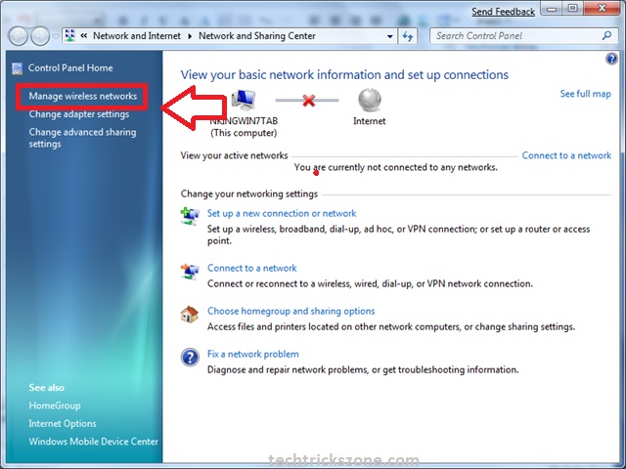This screenshot has width=626, height=469.
Task: Click the Refresh button beside address bar
Action: point(409,35)
